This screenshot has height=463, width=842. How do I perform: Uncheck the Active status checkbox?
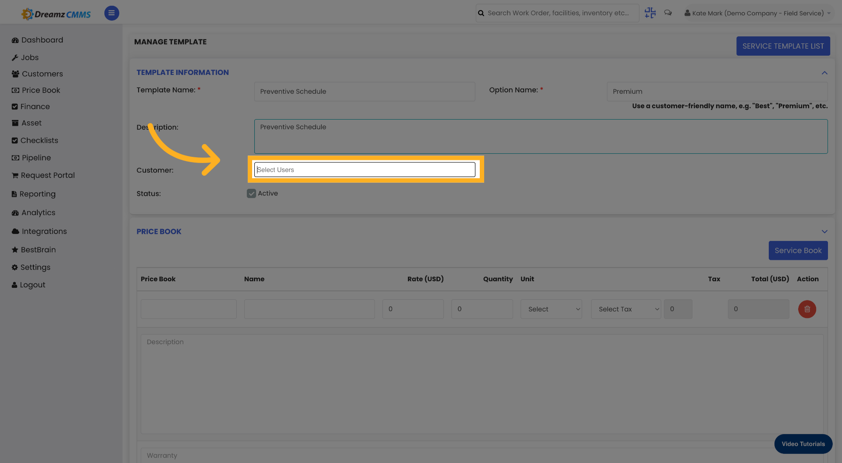tap(251, 193)
